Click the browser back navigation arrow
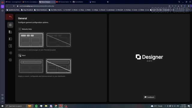Viewport: 192px width, 108px height. pos(7,6)
